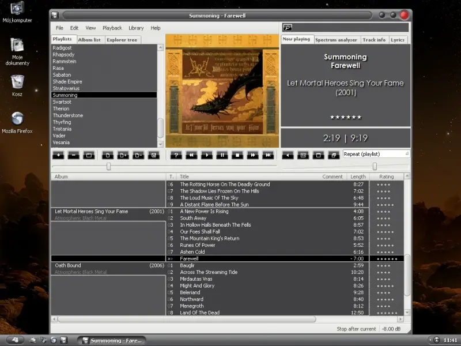The image size is (461, 346).
Task: Pause playback with the pause button
Action: click(x=222, y=155)
